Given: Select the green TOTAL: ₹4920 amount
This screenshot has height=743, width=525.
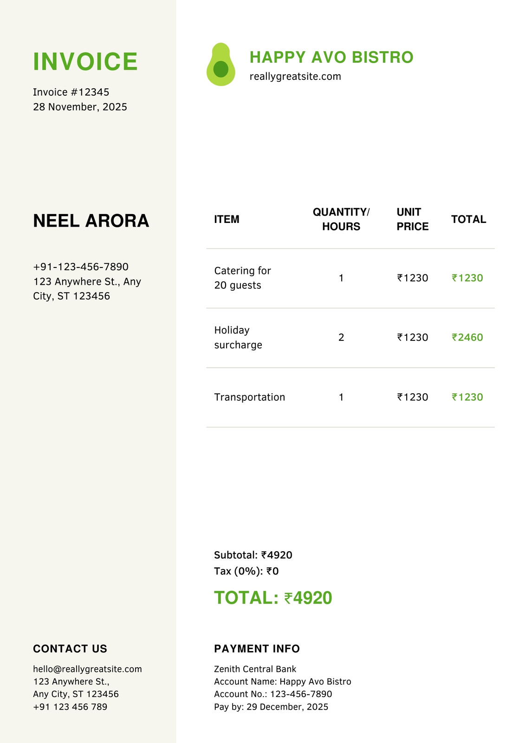Looking at the screenshot, I should pos(273,598).
